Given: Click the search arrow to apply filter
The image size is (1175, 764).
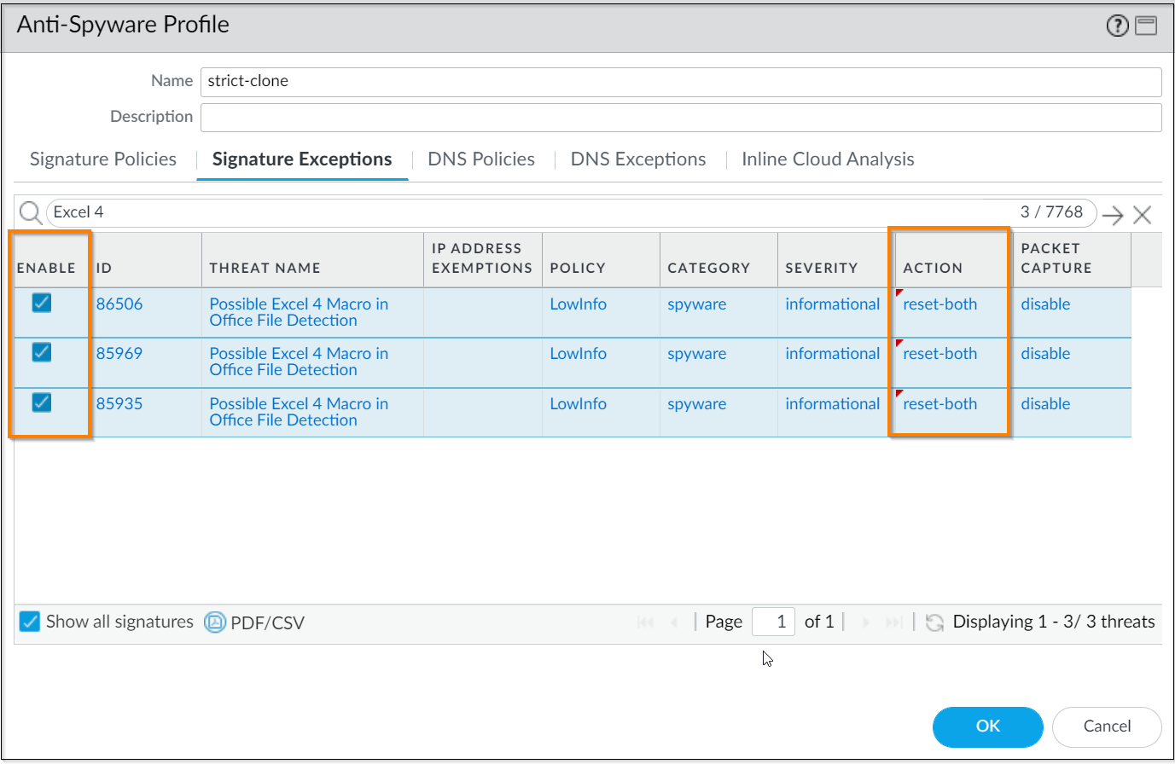Looking at the screenshot, I should (x=1112, y=215).
